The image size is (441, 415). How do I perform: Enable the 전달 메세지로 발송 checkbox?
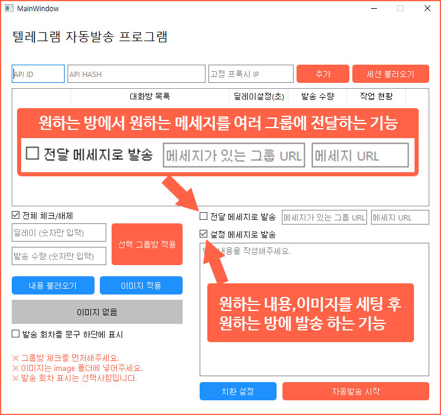click(x=203, y=216)
